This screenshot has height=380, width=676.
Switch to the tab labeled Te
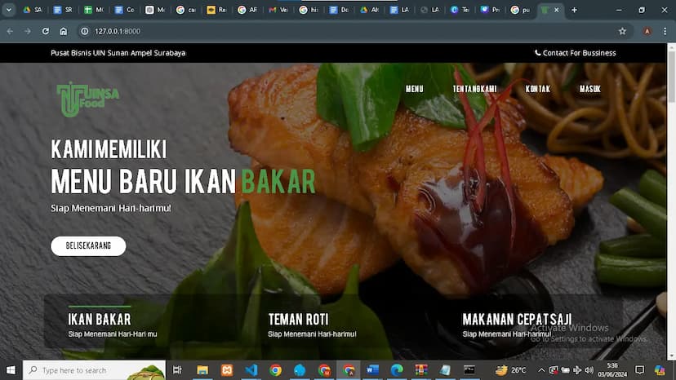pyautogui.click(x=460, y=10)
